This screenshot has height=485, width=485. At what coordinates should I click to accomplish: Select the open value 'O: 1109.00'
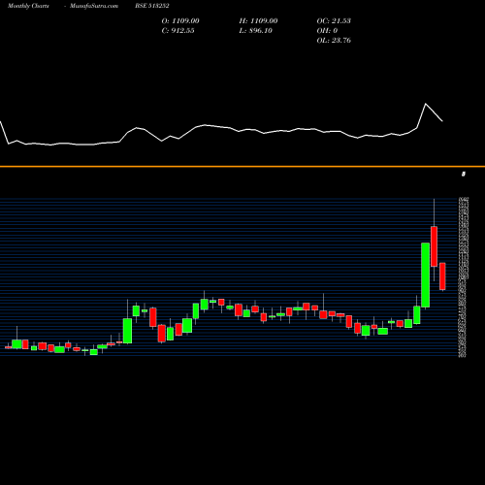click(180, 21)
